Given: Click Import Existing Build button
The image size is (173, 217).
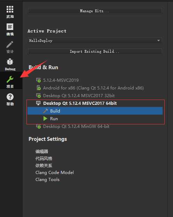Looking at the screenshot, I should pyautogui.click(x=95, y=51).
